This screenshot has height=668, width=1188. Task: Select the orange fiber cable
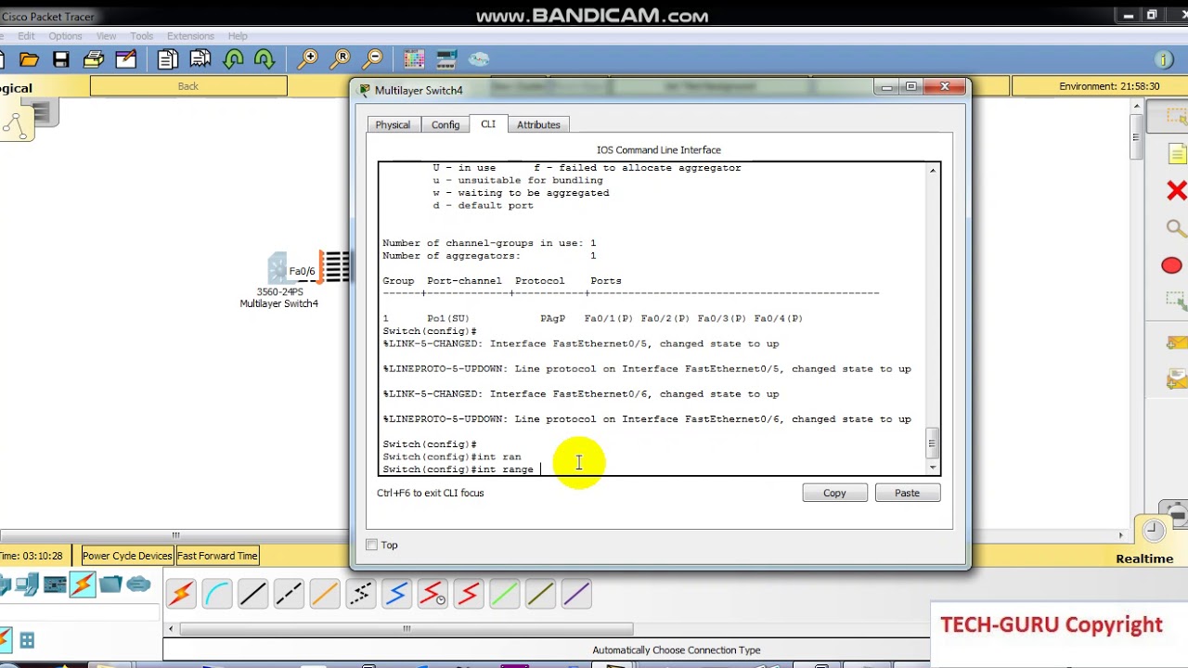(x=325, y=594)
